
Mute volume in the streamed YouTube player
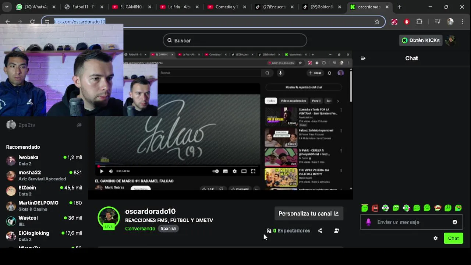(110, 171)
